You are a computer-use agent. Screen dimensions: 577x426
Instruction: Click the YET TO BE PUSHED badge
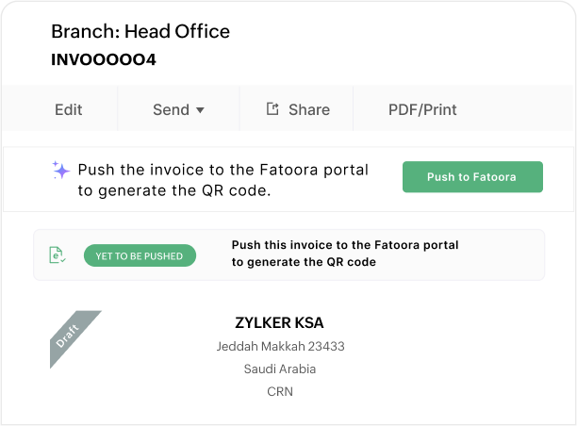140,255
